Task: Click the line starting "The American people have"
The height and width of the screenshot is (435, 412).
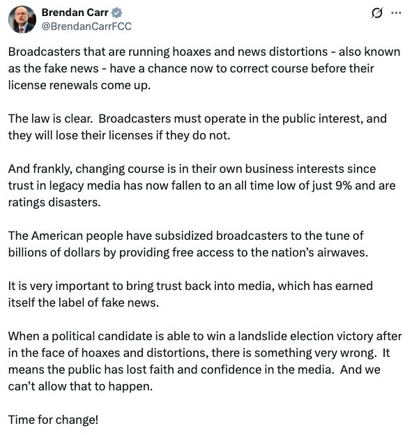Action: [x=186, y=236]
